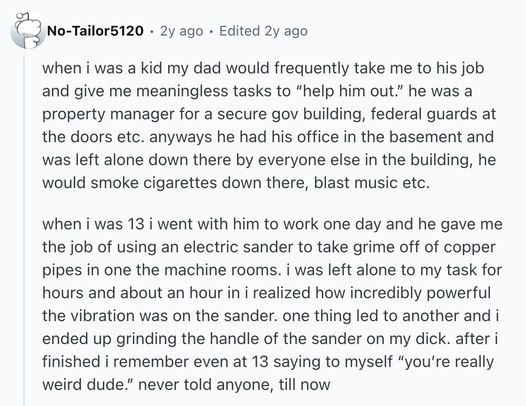This screenshot has width=526, height=406.
Task: Click the second paragraph starting "when i was 13"
Action: pos(272,304)
